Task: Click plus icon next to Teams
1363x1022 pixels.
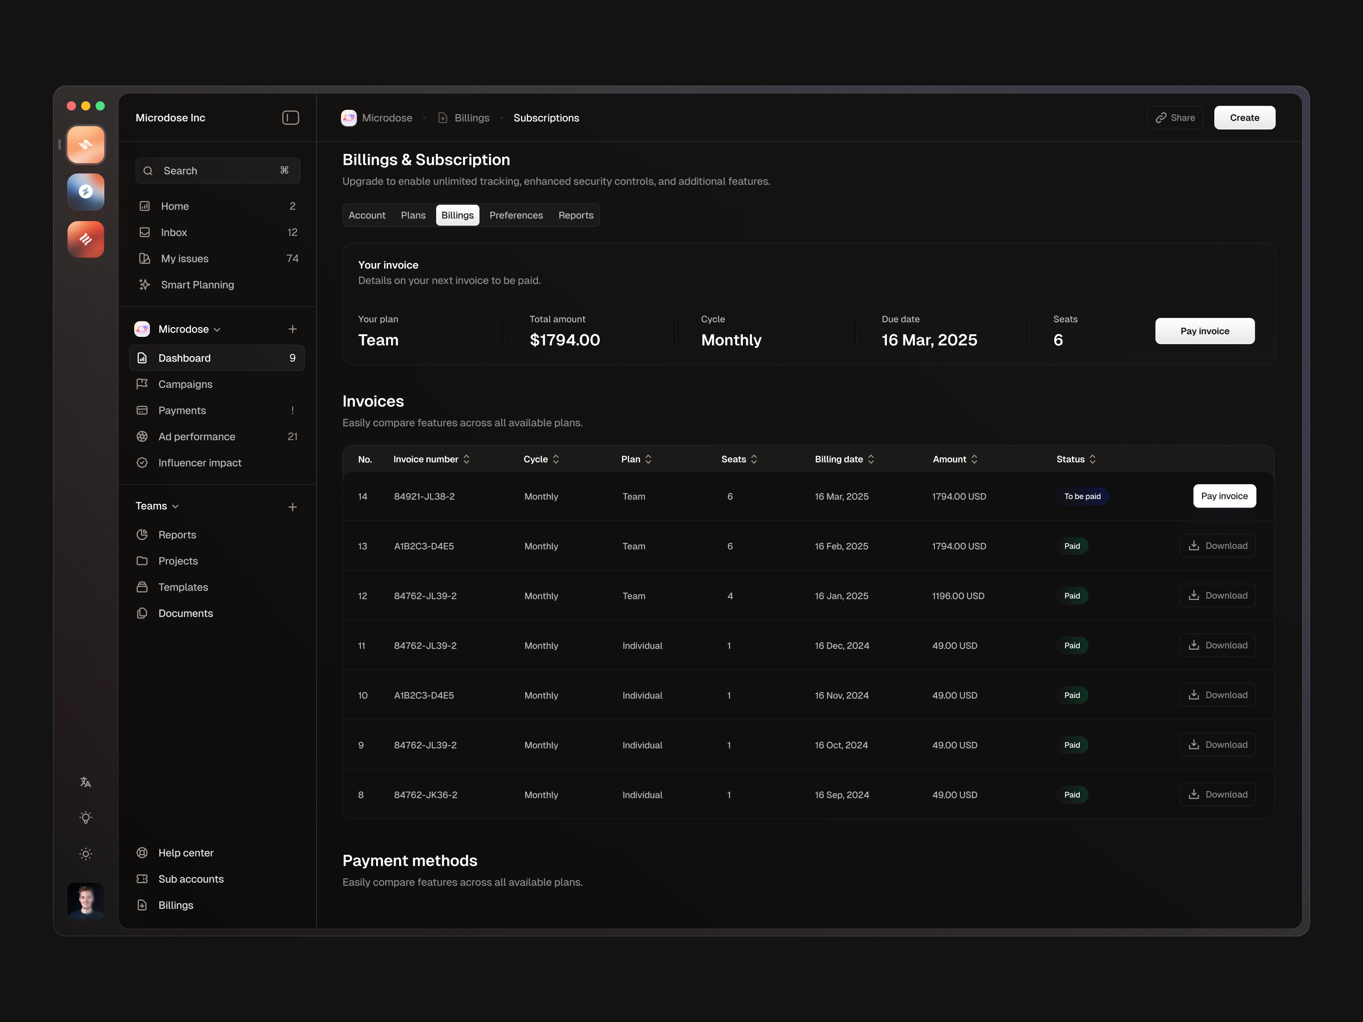Action: pyautogui.click(x=292, y=507)
